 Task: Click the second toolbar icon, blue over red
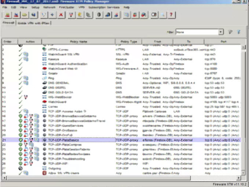(x=16, y=15)
